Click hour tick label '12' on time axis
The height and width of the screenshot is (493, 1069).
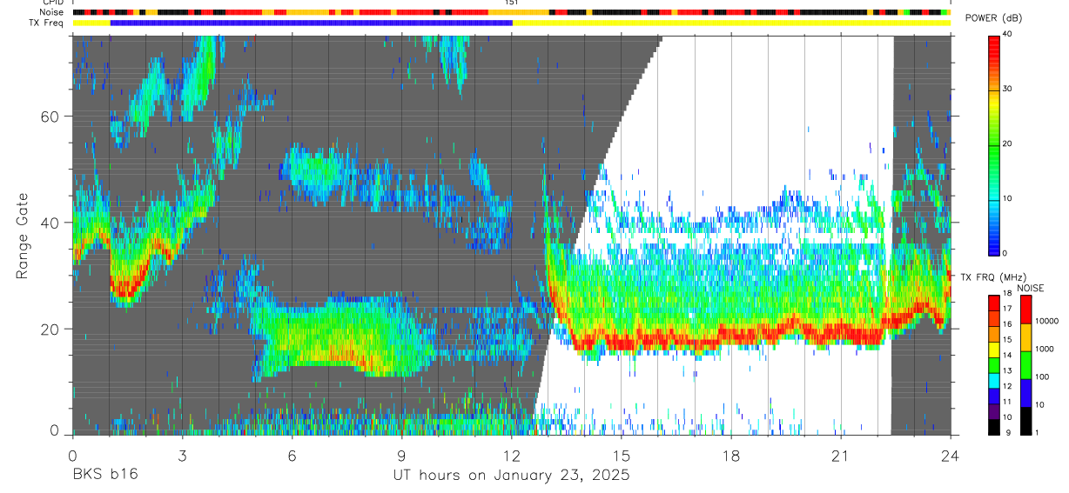(511, 455)
